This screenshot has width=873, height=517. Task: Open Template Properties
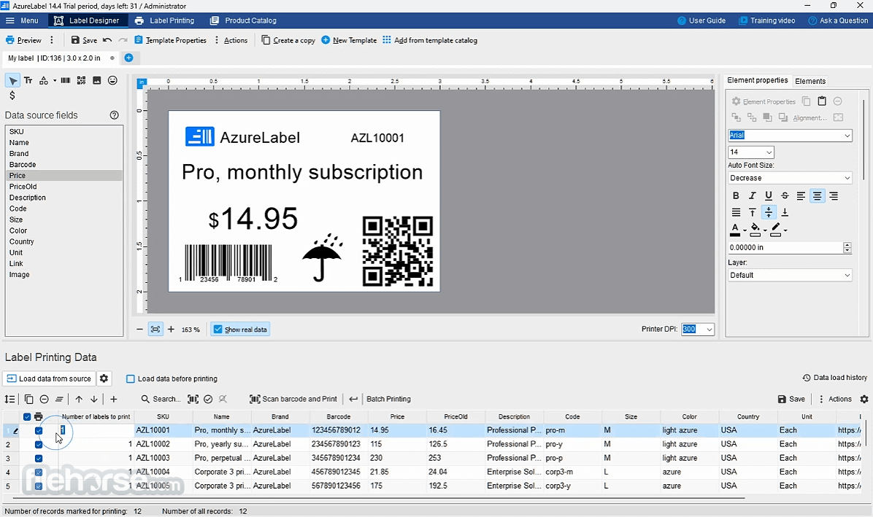(x=170, y=40)
